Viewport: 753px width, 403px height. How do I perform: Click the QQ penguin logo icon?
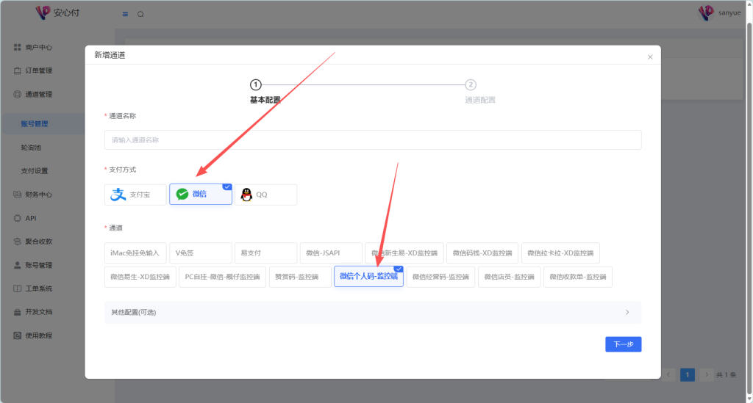(x=246, y=195)
